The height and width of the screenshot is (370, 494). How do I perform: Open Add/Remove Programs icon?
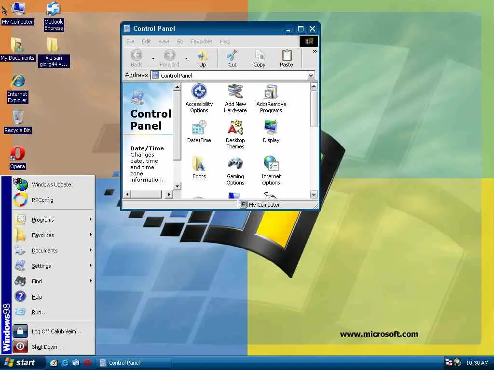pos(271,98)
